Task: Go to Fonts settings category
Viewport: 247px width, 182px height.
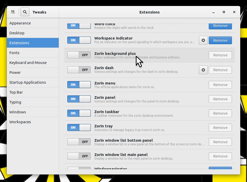Action: pyautogui.click(x=14, y=53)
